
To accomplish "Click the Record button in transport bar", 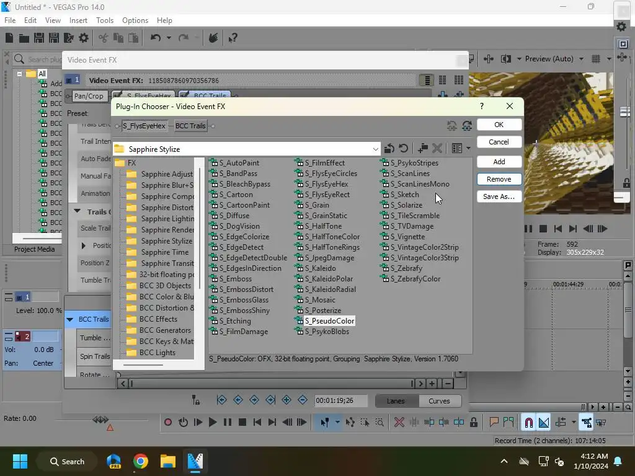I will (167, 422).
